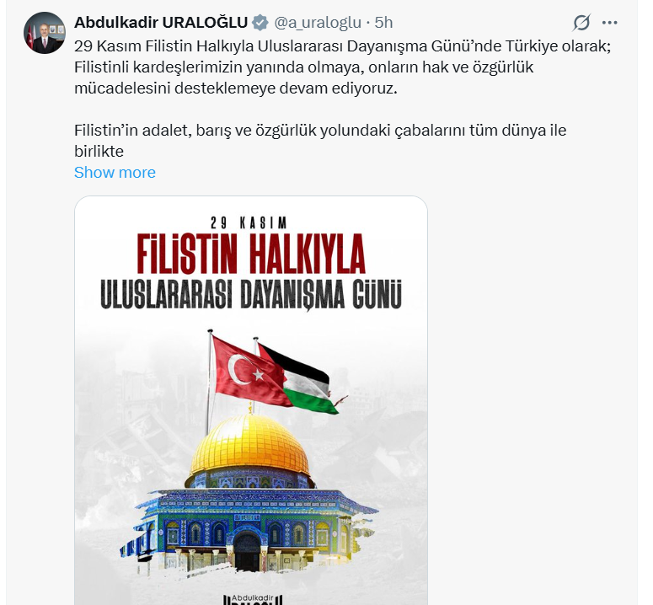Open the Grok explain-post icon

click(581, 23)
